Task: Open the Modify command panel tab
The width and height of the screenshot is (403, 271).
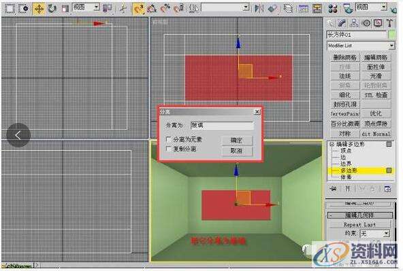Action: [342, 23]
